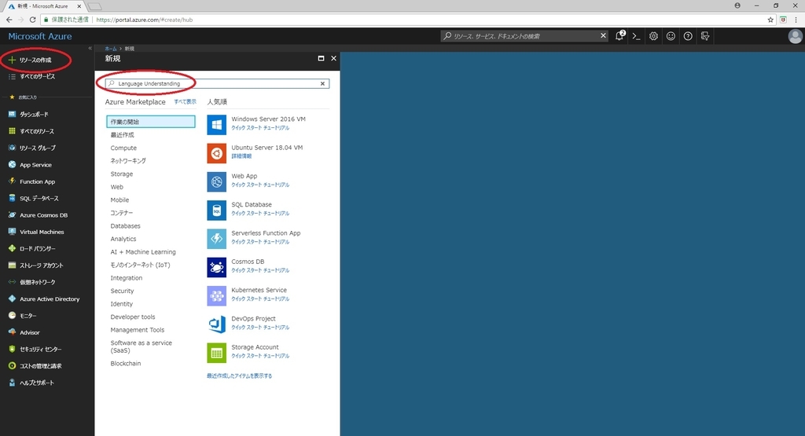
Task: Clear the marketplace search field text
Action: (x=322, y=83)
